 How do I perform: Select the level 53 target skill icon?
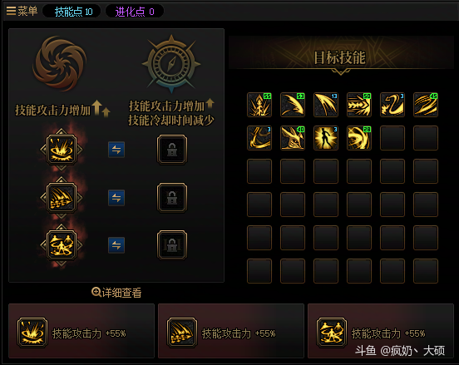pos(293,105)
